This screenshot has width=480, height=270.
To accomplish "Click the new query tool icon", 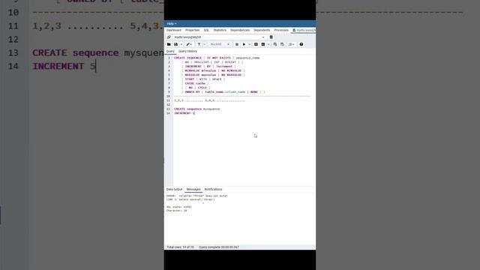I will [271, 37].
